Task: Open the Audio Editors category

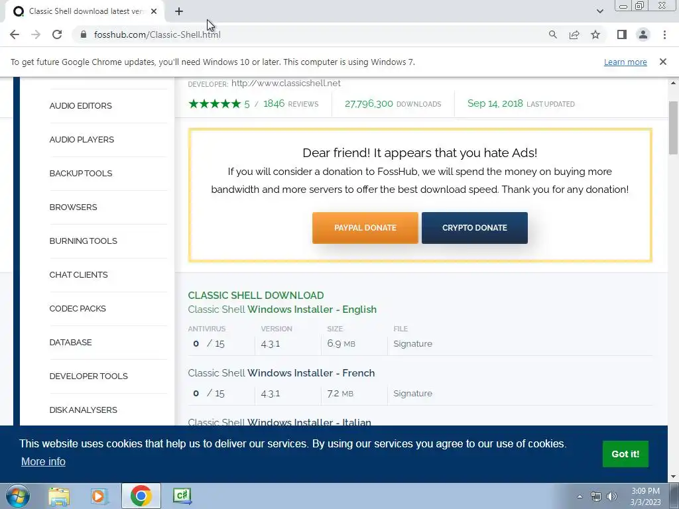Action: [80, 105]
